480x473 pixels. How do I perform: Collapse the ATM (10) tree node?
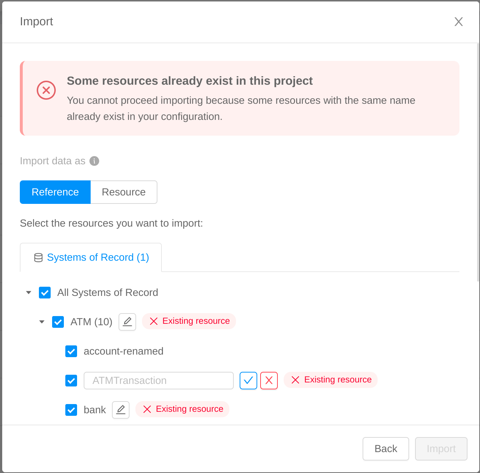pos(42,322)
